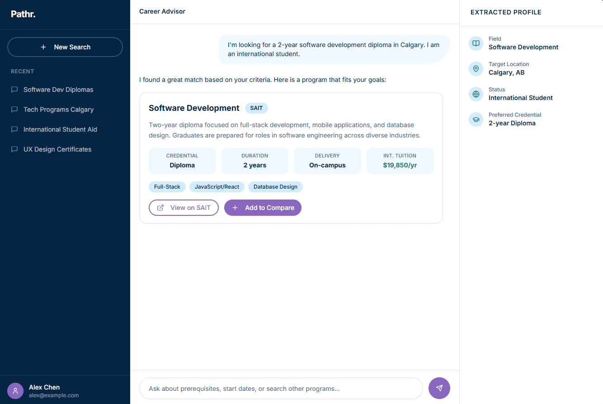This screenshot has height=404, width=603.
Task: Open UX Design Certificates recent chat
Action: (x=65, y=149)
